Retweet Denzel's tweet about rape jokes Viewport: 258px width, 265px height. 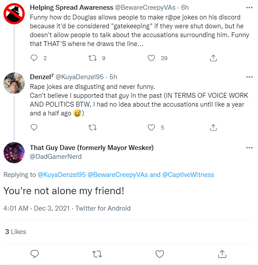(x=93, y=127)
